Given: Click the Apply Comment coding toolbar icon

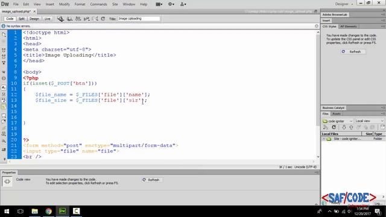Looking at the screenshot, I should (x=4, y=115).
